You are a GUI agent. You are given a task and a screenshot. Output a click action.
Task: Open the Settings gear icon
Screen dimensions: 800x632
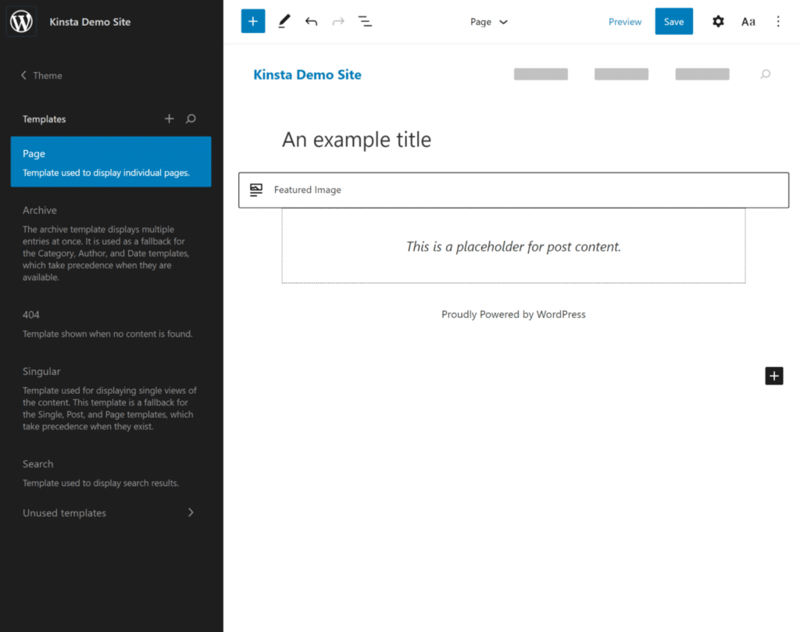(718, 22)
